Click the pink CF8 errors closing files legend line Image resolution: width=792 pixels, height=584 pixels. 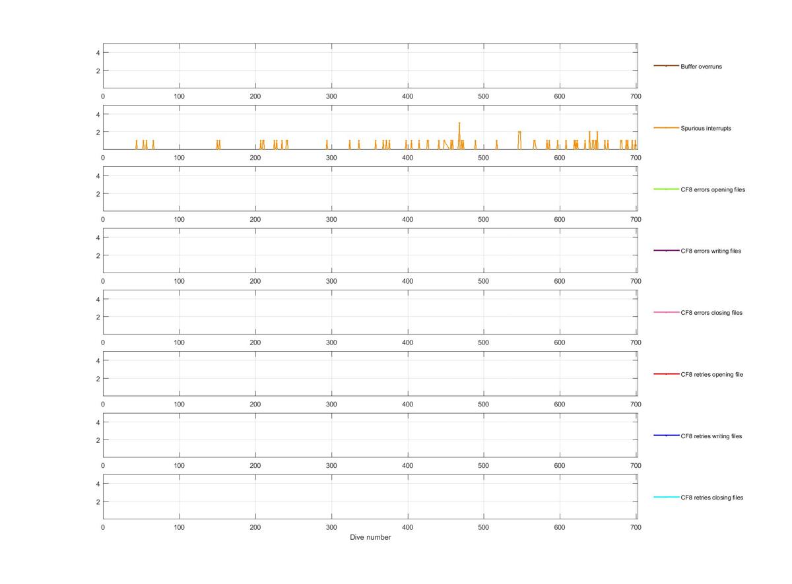tap(666, 312)
